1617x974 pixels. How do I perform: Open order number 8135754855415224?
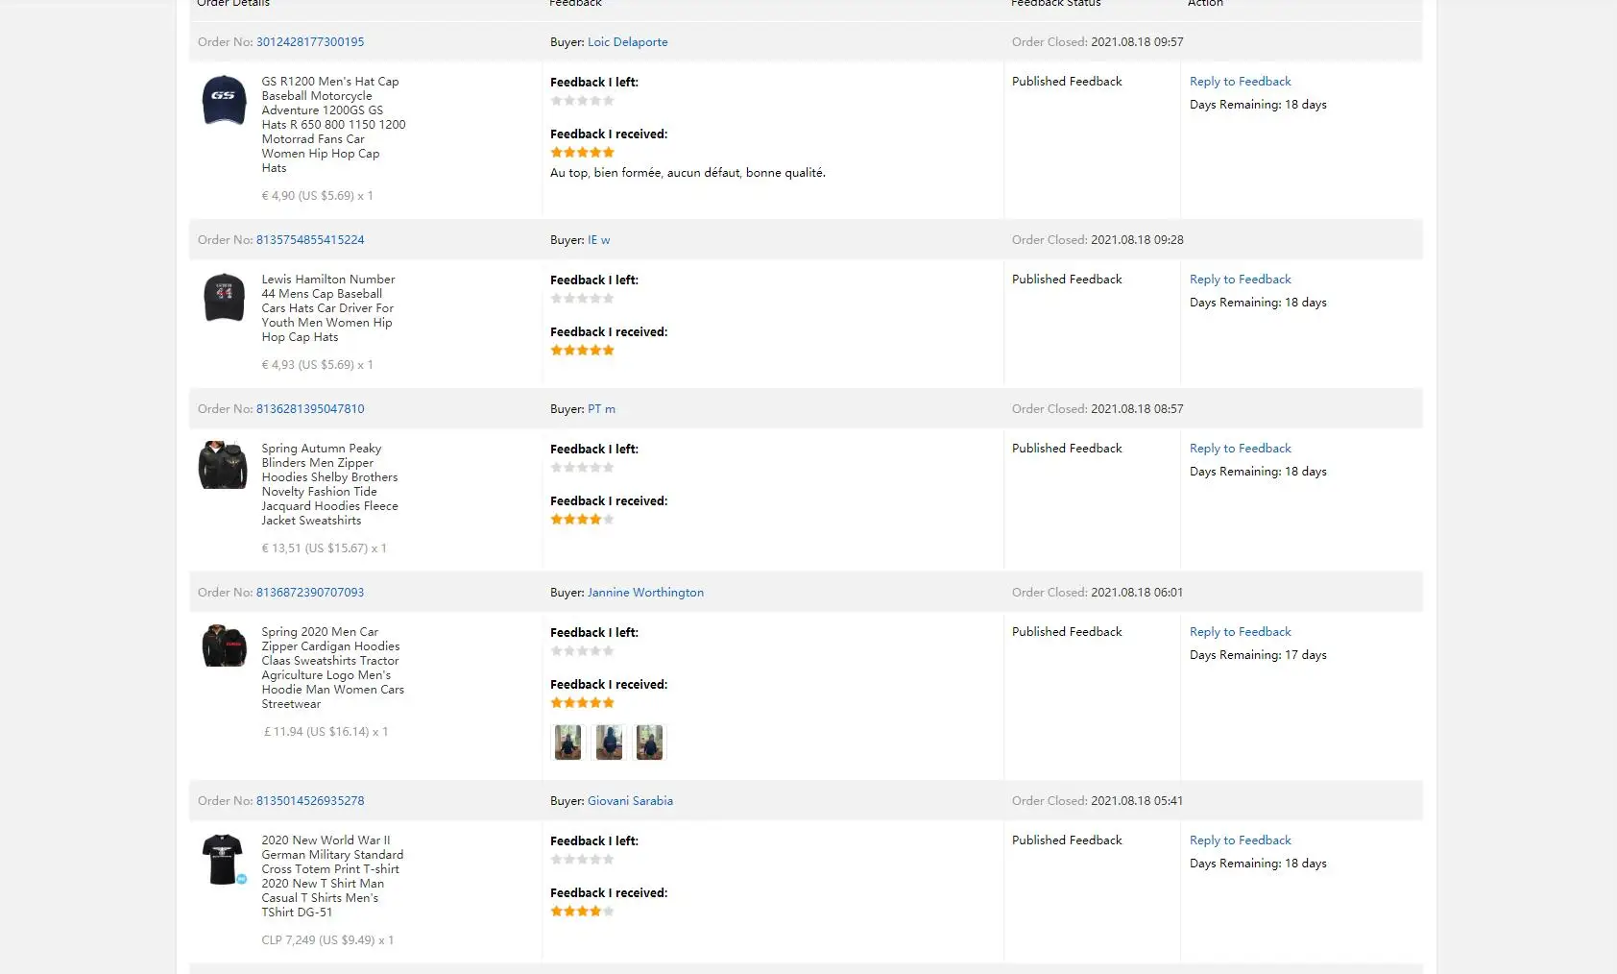[310, 240]
